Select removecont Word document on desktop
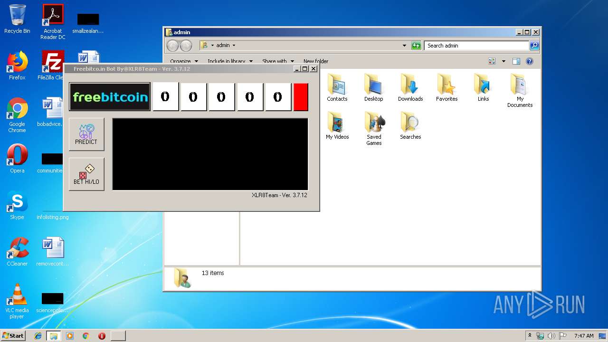The image size is (608, 342). [x=52, y=252]
